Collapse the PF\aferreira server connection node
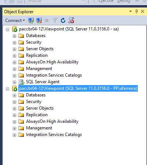Viewport: 147px width, 165px height. pos(8,89)
